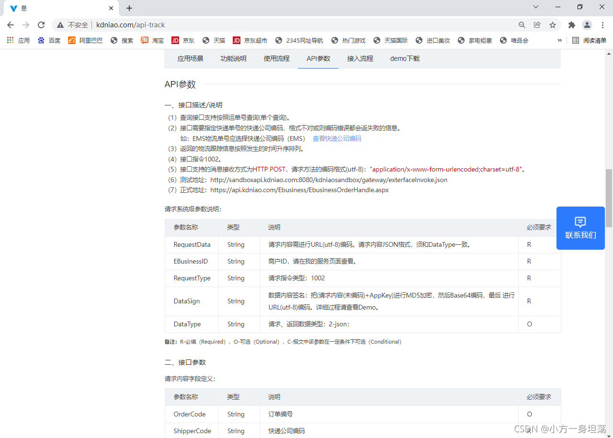Switch to the 功能说明 tab
The height and width of the screenshot is (438, 613).
point(233,58)
